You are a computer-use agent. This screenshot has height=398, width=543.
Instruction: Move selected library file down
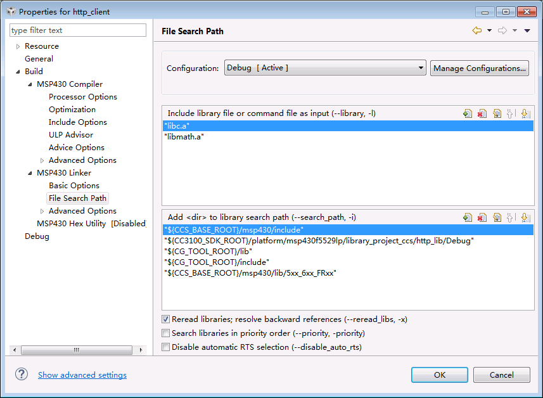[525, 113]
